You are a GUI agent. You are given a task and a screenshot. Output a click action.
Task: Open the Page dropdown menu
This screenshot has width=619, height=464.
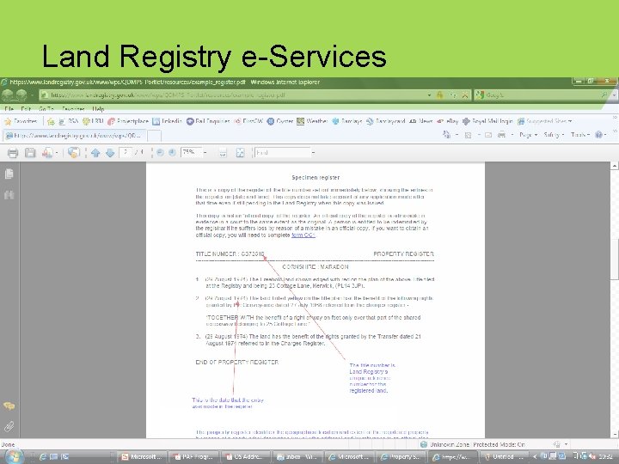pyautogui.click(x=528, y=135)
